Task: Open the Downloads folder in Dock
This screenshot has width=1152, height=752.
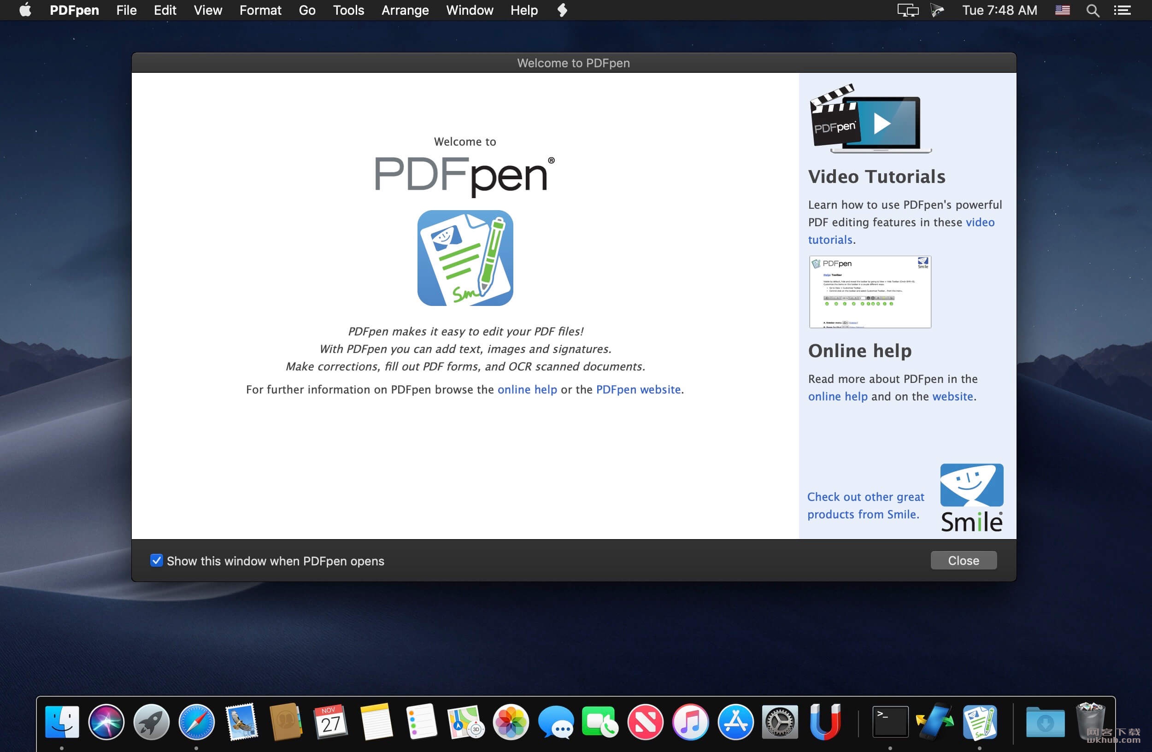Action: pyautogui.click(x=1046, y=722)
